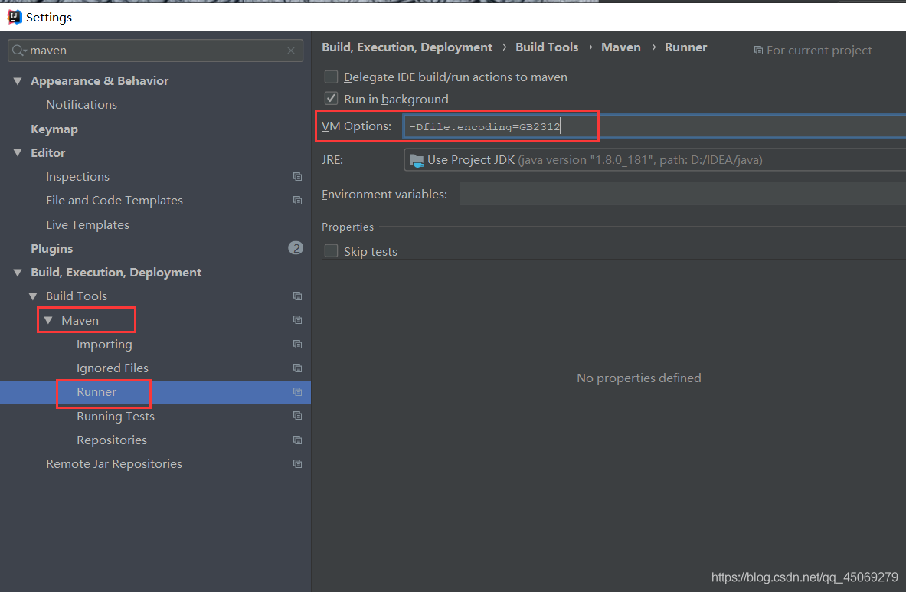The width and height of the screenshot is (906, 592).
Task: Select the Editor category label
Action: (48, 153)
